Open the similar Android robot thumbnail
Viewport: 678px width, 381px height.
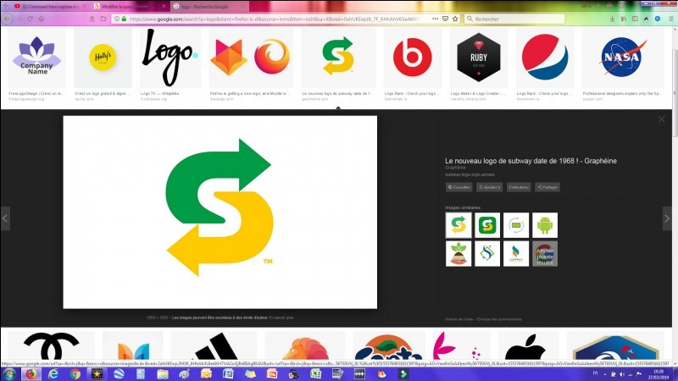(545, 225)
